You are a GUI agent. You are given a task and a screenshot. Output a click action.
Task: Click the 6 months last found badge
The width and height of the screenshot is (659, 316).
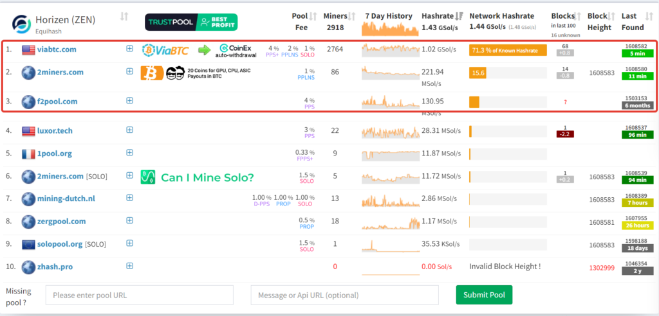pos(638,105)
